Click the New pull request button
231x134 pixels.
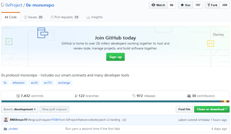54,109
